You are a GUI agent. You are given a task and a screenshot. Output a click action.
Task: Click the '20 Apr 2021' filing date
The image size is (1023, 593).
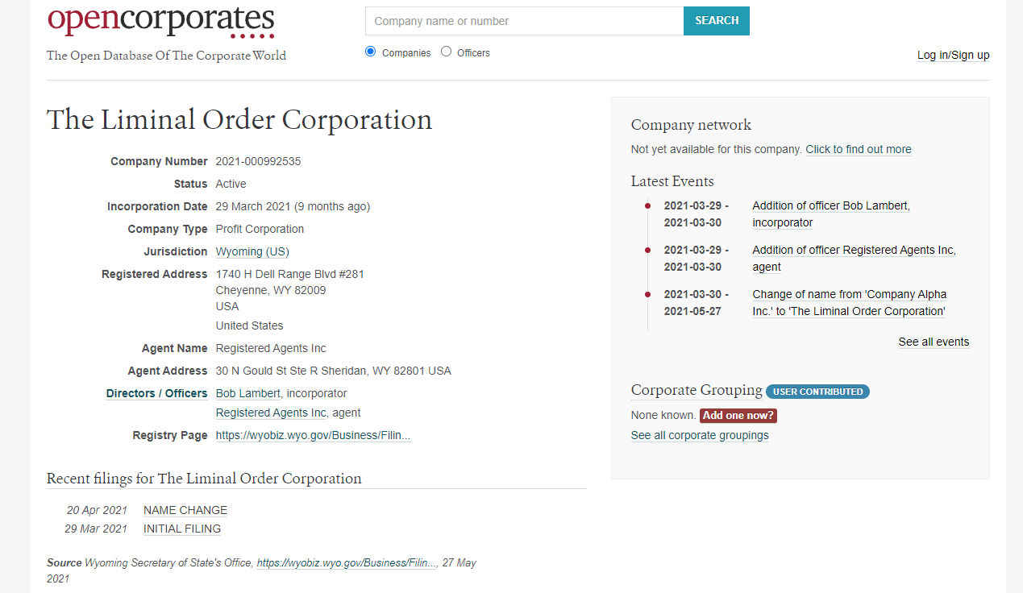click(x=97, y=510)
